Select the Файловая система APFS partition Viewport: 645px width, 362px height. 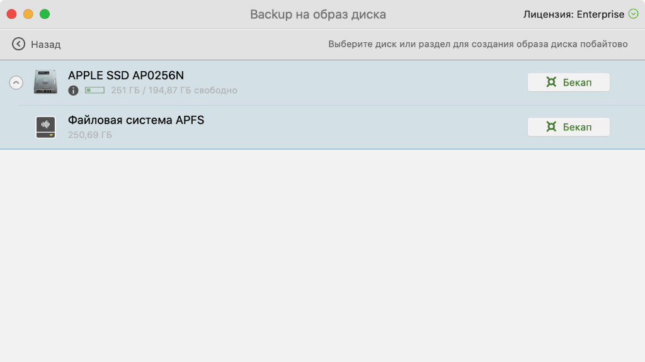click(136, 120)
